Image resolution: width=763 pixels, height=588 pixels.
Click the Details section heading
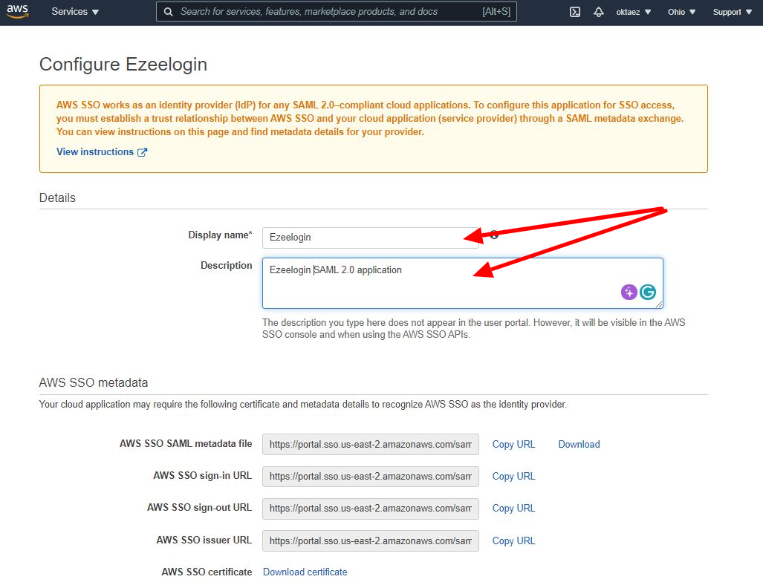(x=57, y=198)
